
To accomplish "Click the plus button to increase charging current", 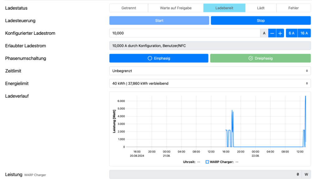I will click(x=280, y=33).
